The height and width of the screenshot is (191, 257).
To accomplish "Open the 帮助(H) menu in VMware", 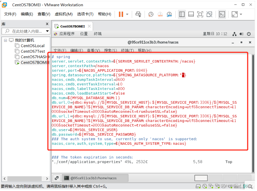I will point(104,14).
